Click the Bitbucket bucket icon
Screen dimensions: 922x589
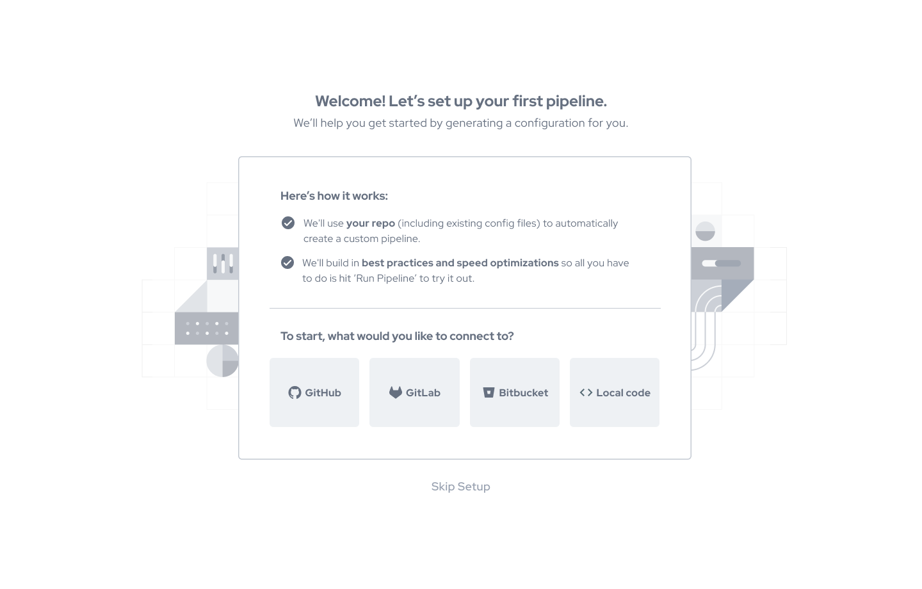pyautogui.click(x=489, y=392)
